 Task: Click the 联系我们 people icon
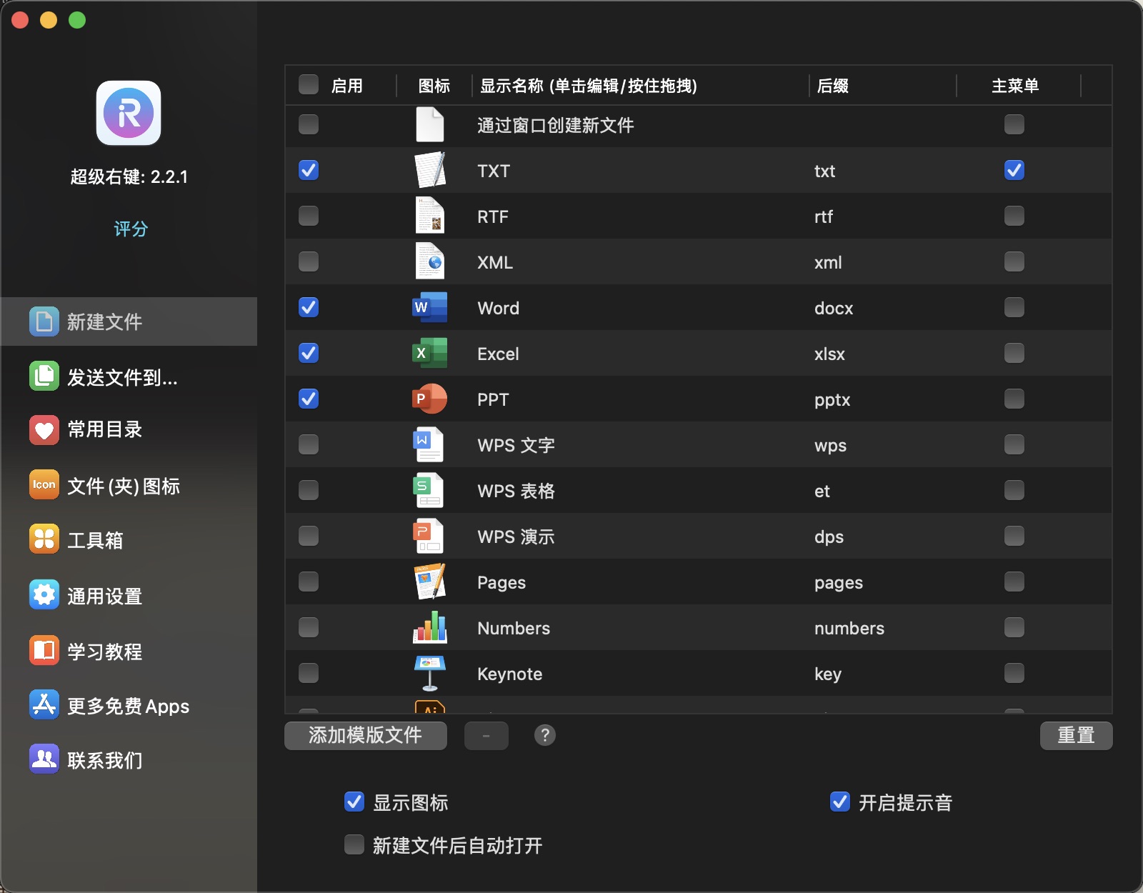pos(44,759)
